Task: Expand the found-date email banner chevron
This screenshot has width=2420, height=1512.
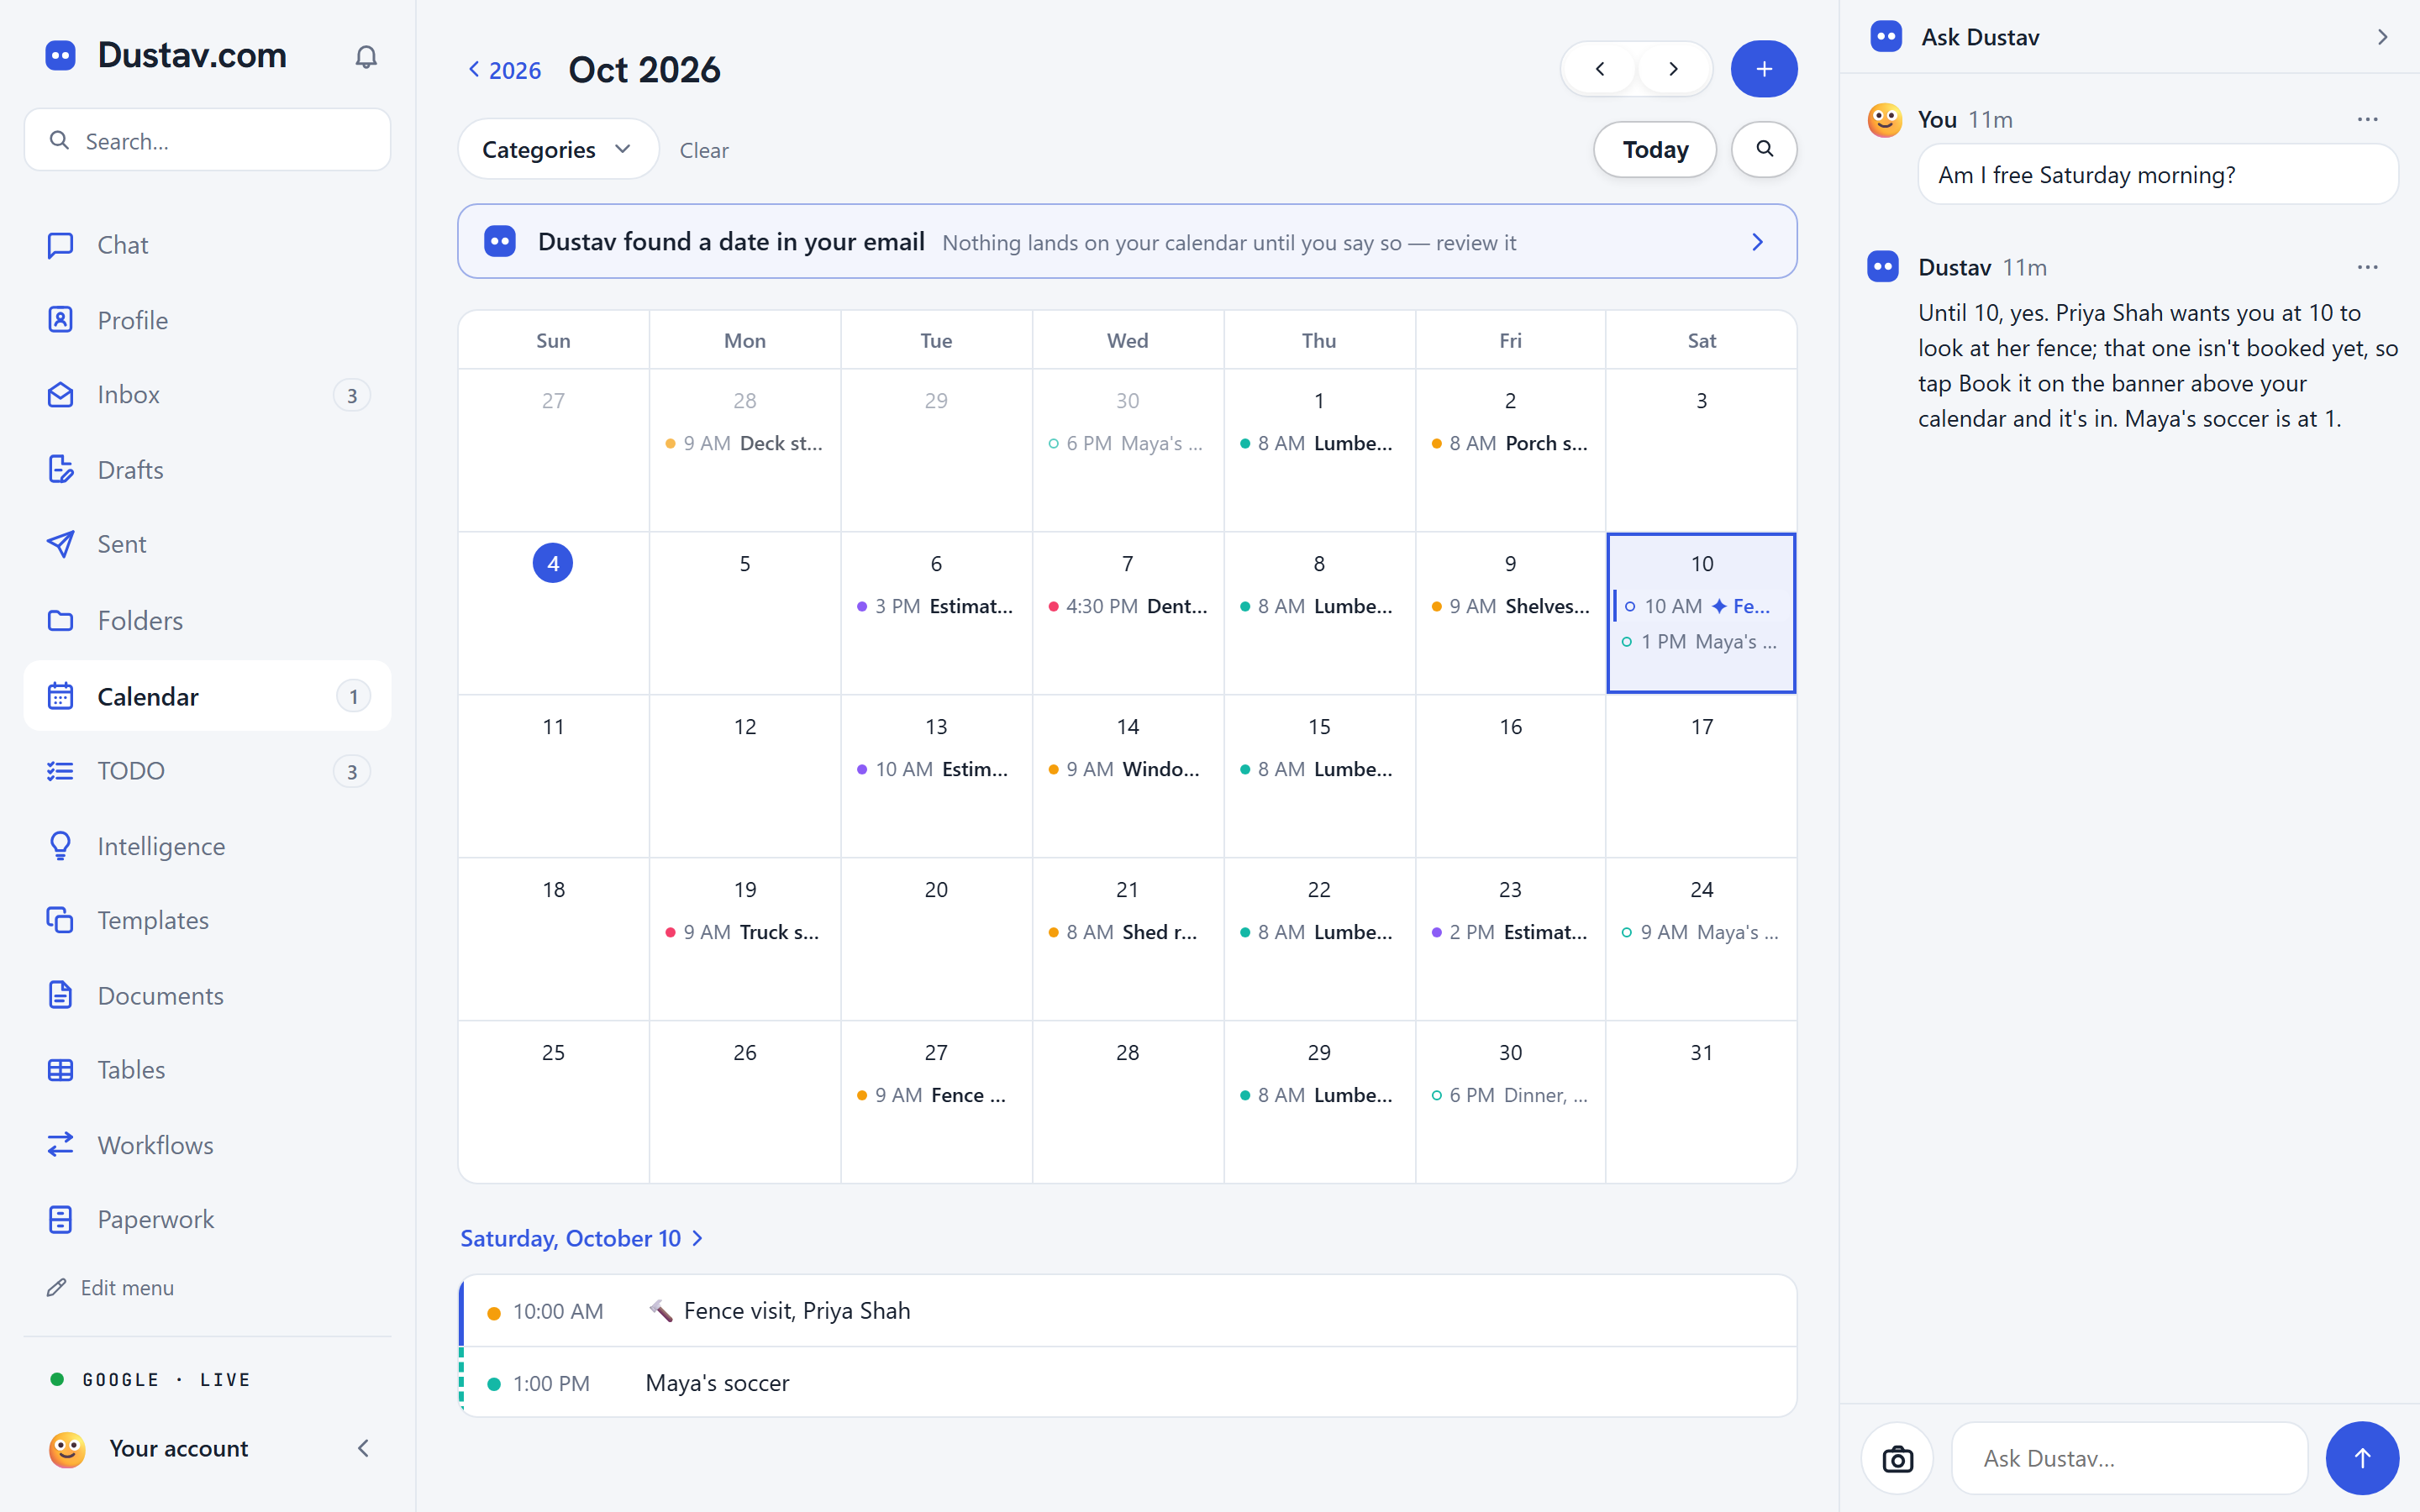Action: coord(1757,242)
